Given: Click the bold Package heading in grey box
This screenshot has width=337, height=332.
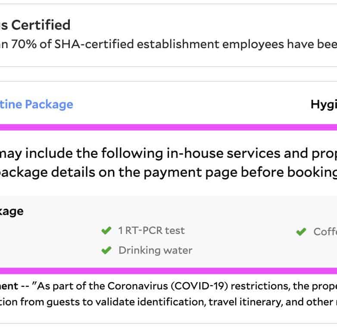Looking at the screenshot, I should [12, 211].
